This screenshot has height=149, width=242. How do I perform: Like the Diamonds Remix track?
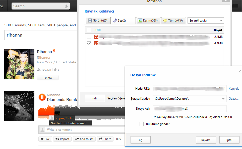45,139
